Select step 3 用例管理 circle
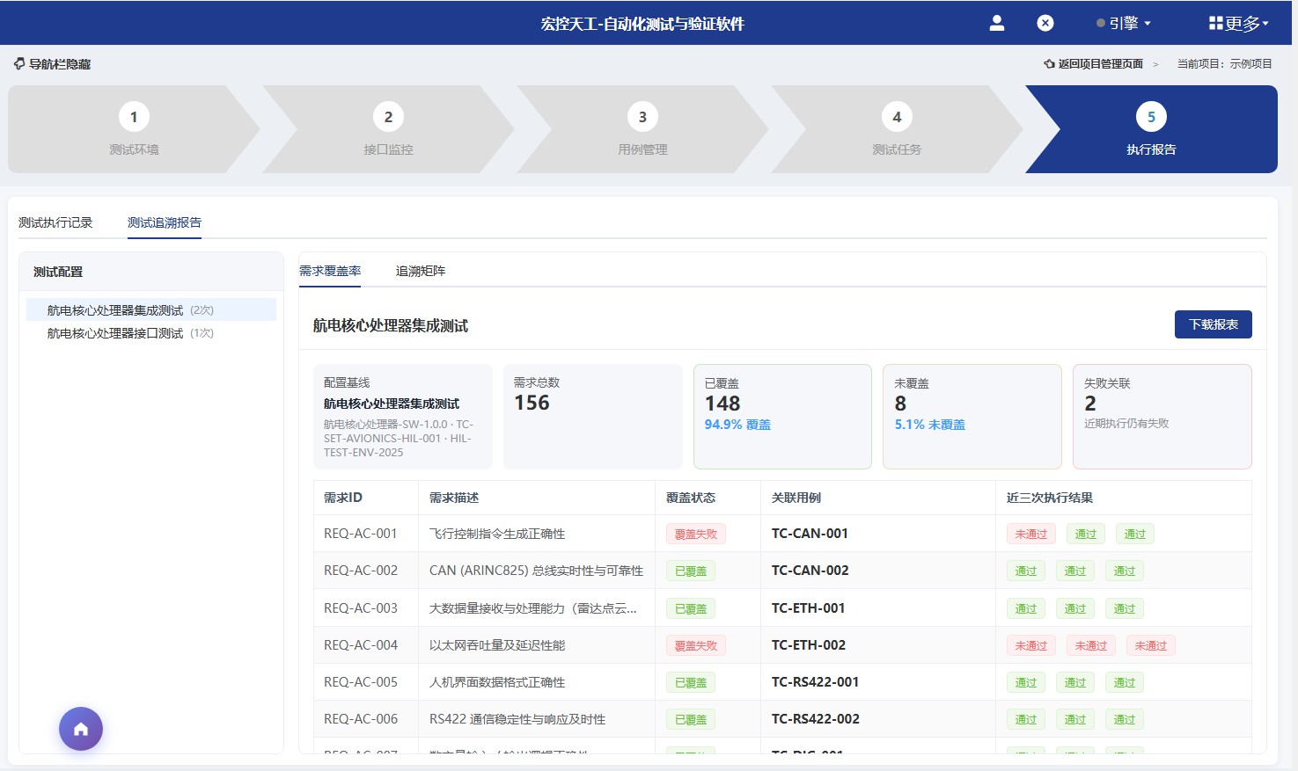This screenshot has height=771, width=1298. pyautogui.click(x=642, y=116)
